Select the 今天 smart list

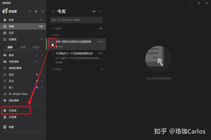pyautogui.click(x=23, y=26)
